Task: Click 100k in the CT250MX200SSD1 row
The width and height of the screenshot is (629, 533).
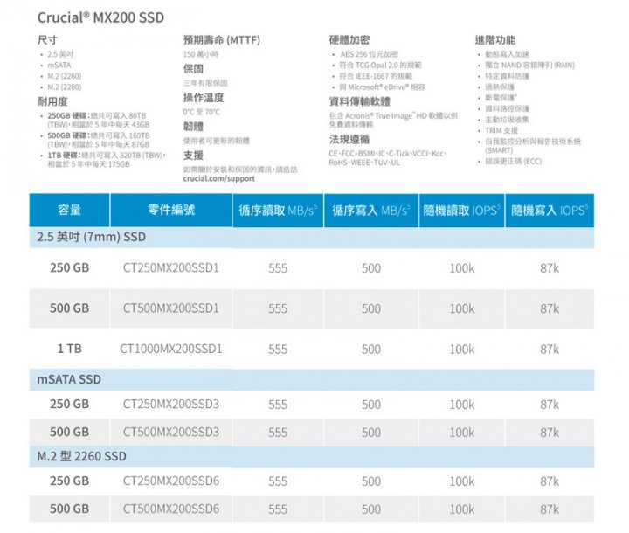Action: 462,268
